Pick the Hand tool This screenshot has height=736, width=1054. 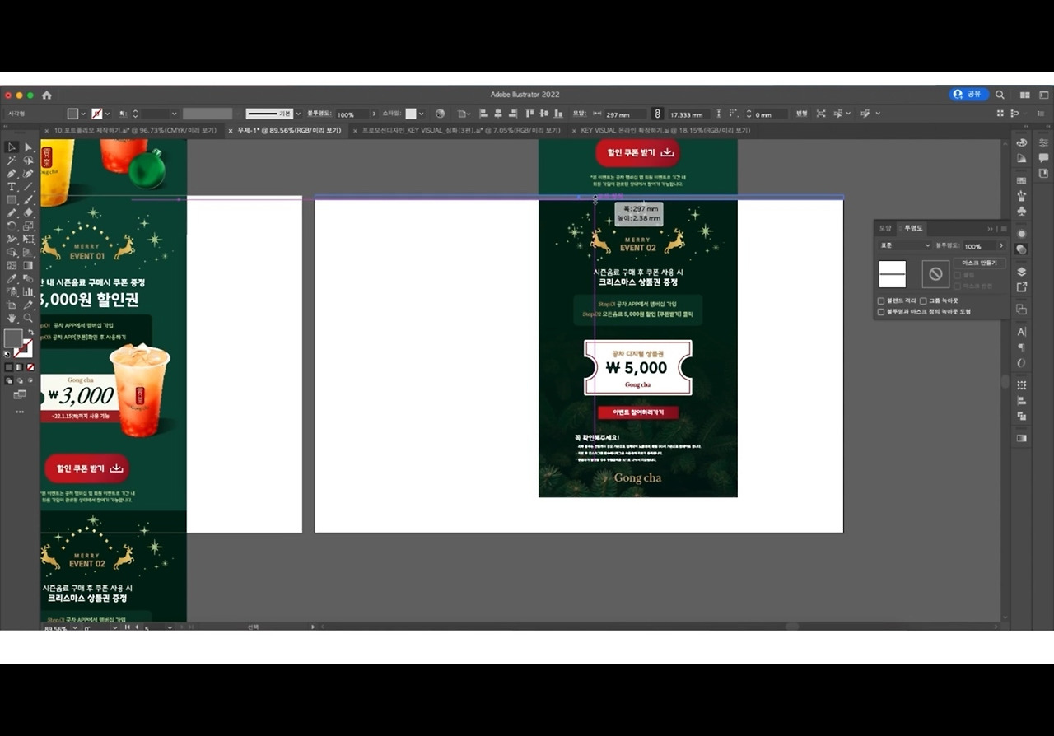click(12, 318)
